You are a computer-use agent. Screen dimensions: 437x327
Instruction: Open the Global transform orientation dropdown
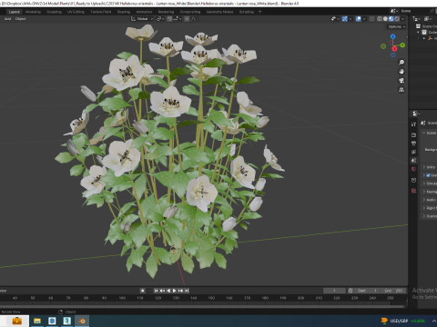click(142, 19)
